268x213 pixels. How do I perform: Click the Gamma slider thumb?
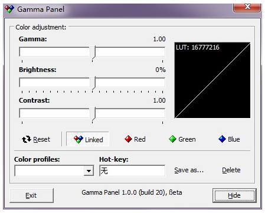click(x=93, y=53)
